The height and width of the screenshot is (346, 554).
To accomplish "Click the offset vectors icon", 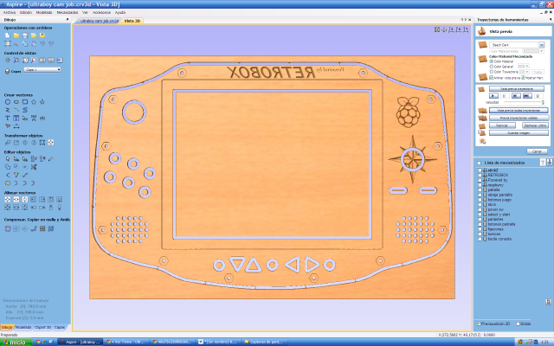I will point(8,228).
